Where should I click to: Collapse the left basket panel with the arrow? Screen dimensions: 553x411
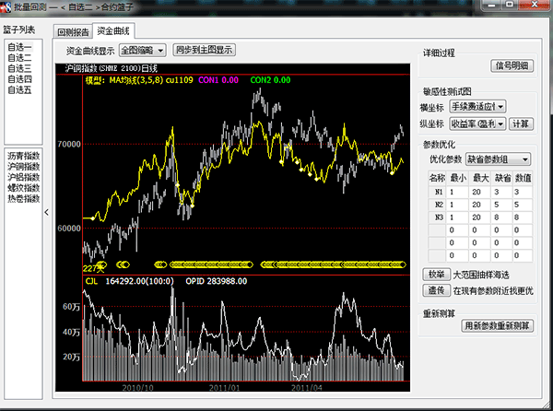(x=47, y=212)
